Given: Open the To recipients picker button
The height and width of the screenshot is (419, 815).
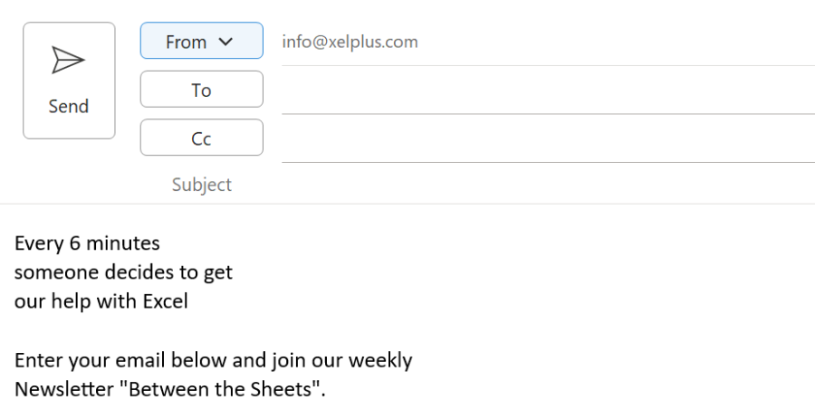Looking at the screenshot, I should point(201,90).
